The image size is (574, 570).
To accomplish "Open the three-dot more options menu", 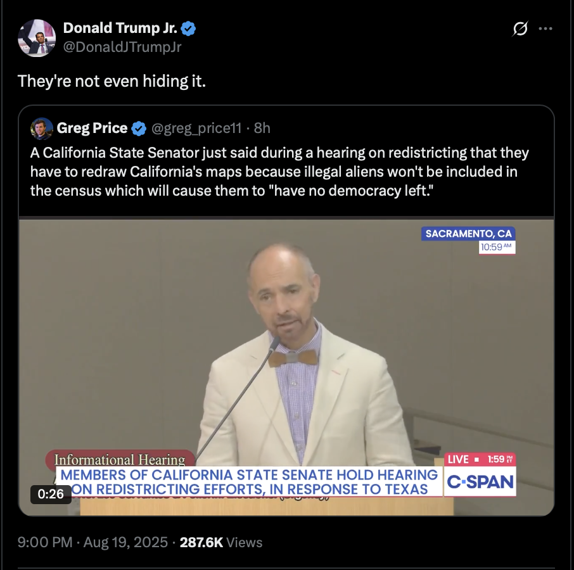I will 545,28.
